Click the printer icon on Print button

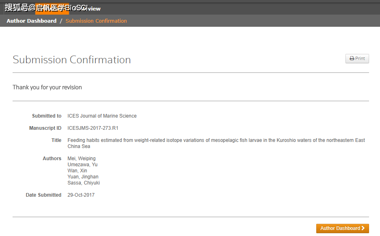point(352,58)
